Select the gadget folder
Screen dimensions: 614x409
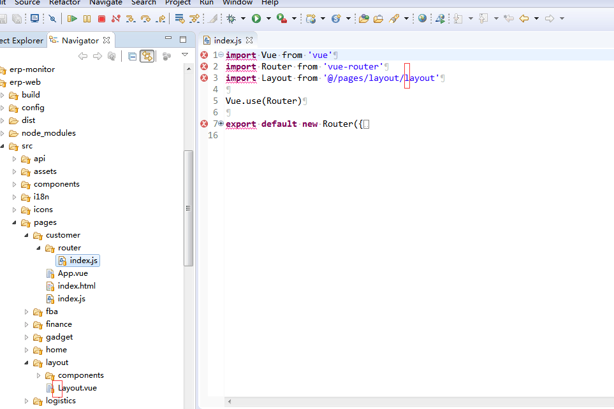54,337
